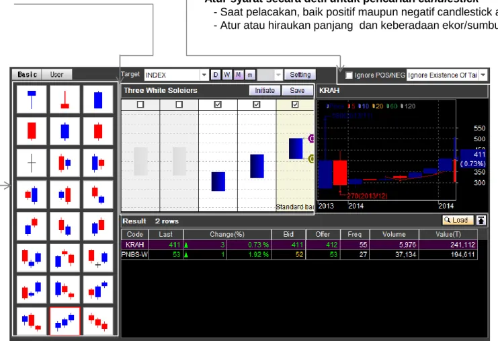Select the evening star pattern: blue, small top red, red
This screenshot has height=341, width=498.
(x=65, y=258)
